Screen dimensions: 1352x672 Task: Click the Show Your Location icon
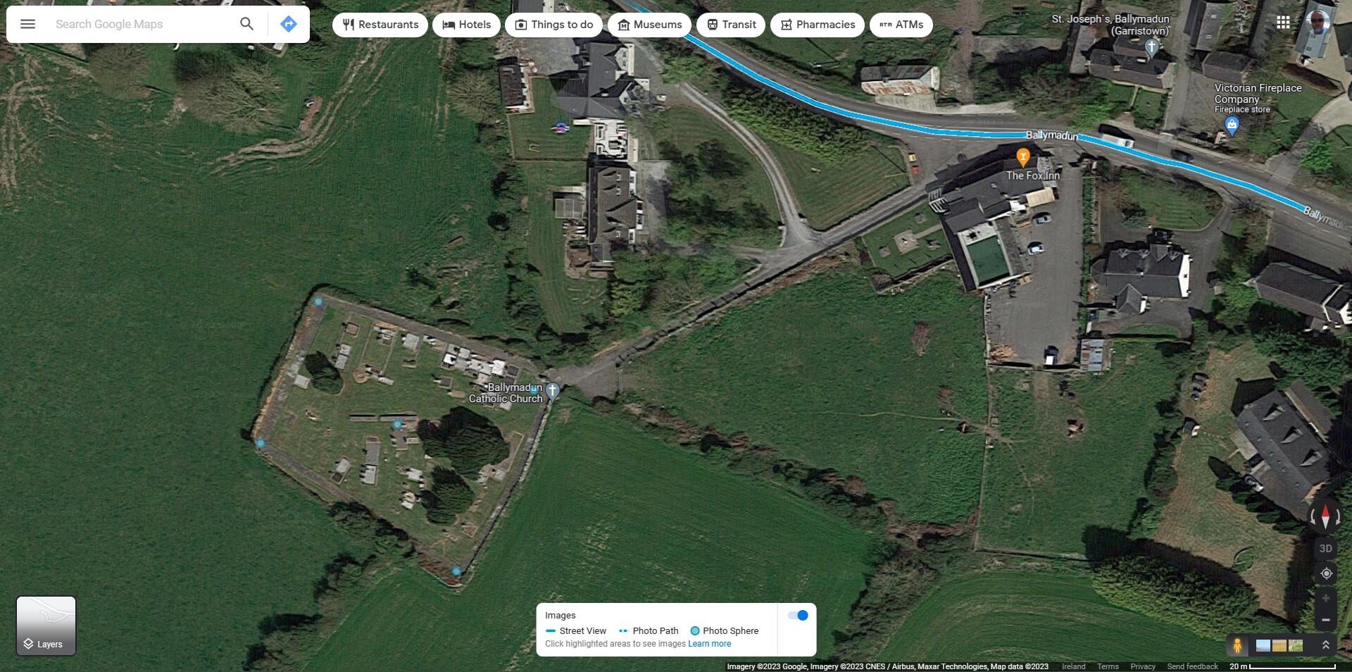pos(1326,573)
